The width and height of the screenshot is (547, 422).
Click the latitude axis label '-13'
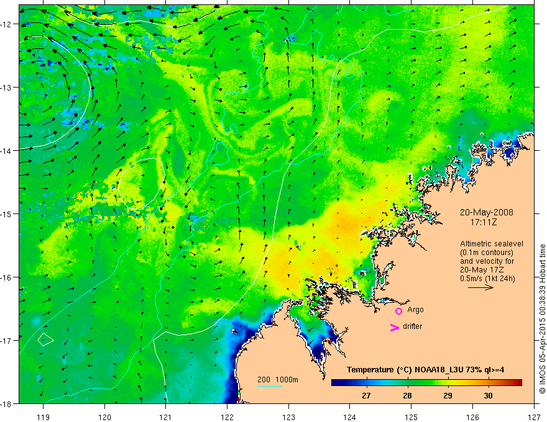pos(6,88)
